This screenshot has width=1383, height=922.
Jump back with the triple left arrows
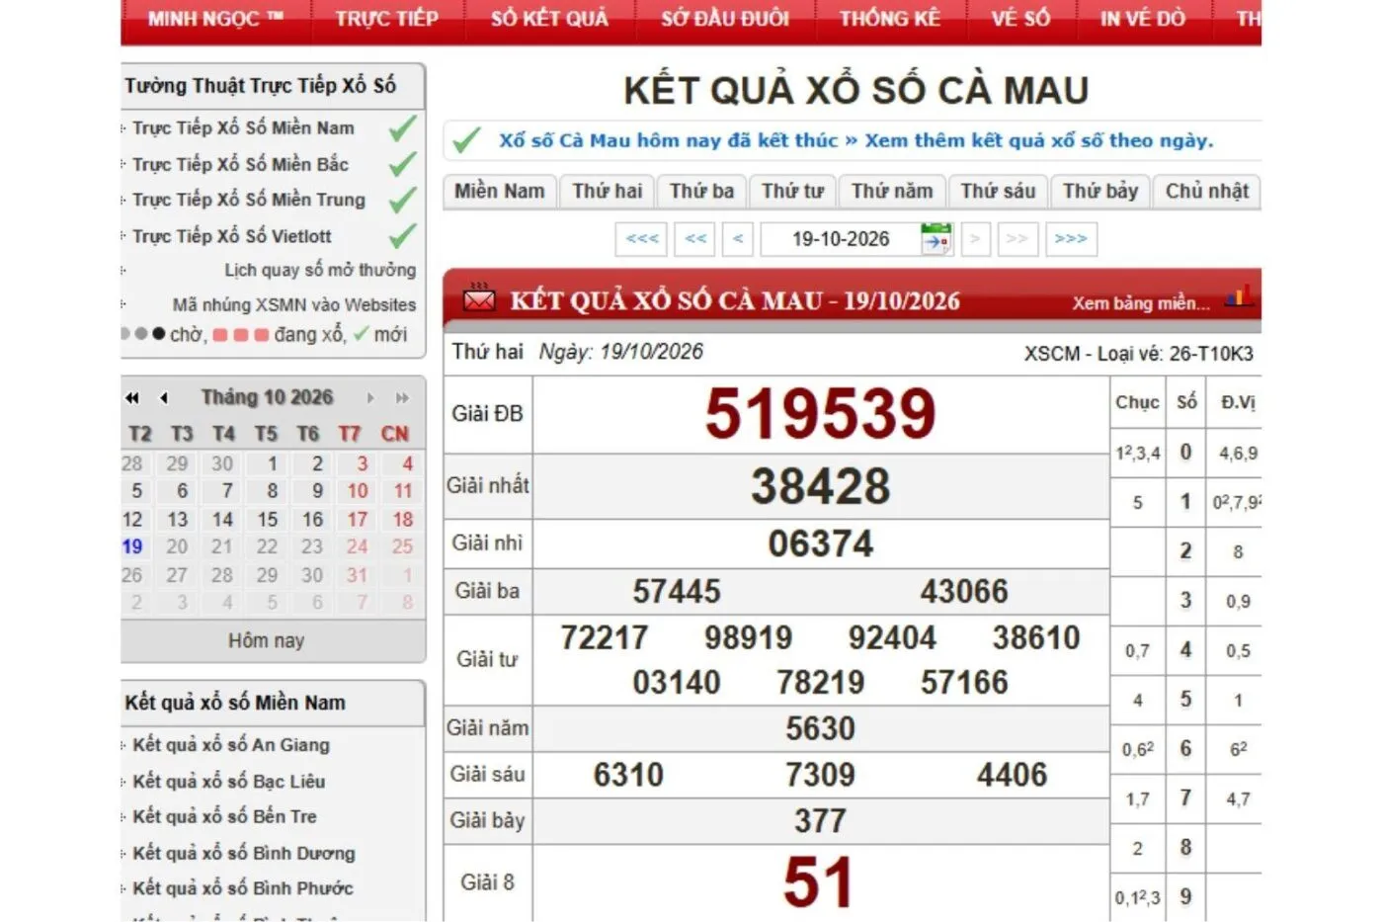point(642,239)
